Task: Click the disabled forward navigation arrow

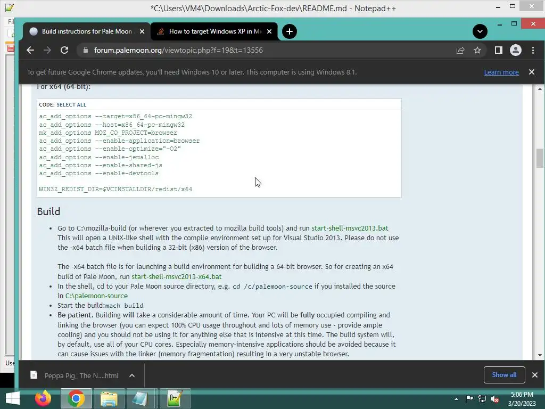Action: point(47,50)
